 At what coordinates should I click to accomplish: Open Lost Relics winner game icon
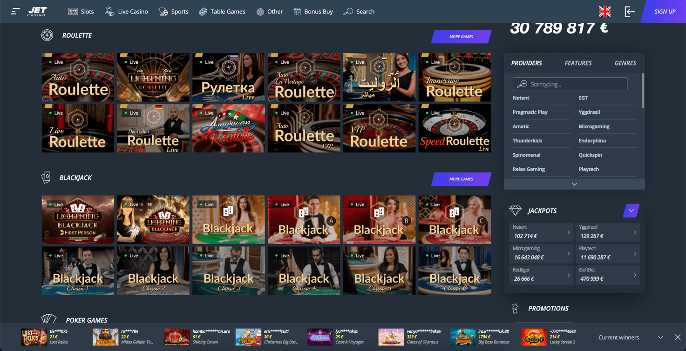pyautogui.click(x=34, y=337)
